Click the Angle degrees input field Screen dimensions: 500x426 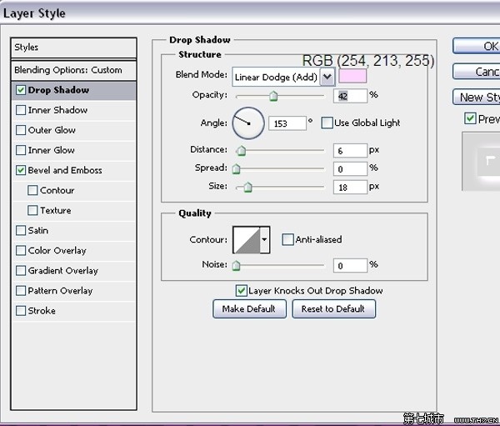pyautogui.click(x=287, y=123)
